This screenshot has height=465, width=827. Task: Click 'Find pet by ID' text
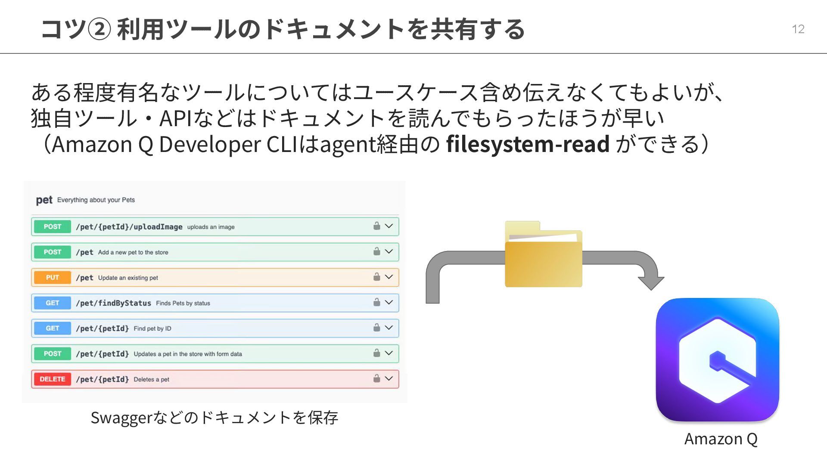pyautogui.click(x=152, y=329)
